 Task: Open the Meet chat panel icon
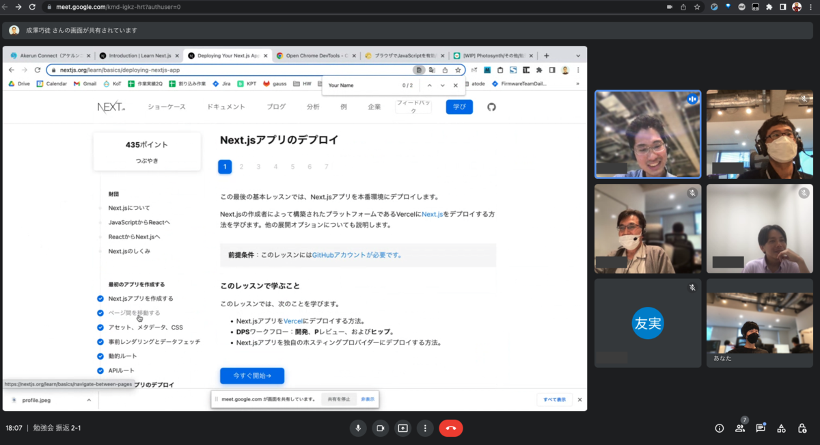point(761,428)
